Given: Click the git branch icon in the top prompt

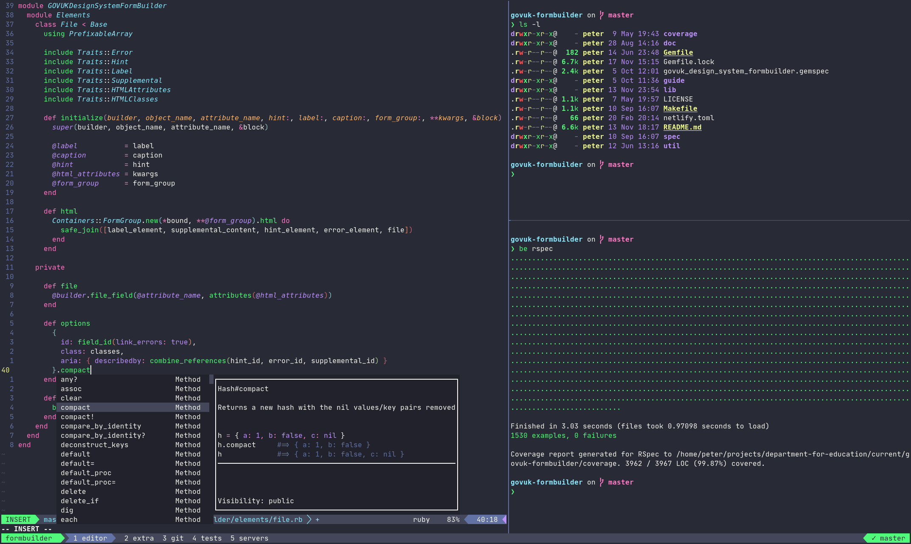Looking at the screenshot, I should pos(602,15).
